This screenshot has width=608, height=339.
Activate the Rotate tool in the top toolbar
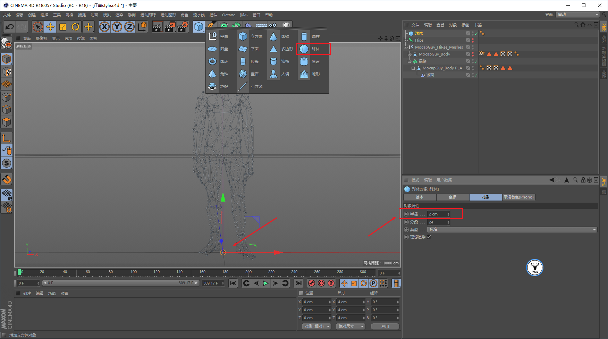click(x=75, y=27)
